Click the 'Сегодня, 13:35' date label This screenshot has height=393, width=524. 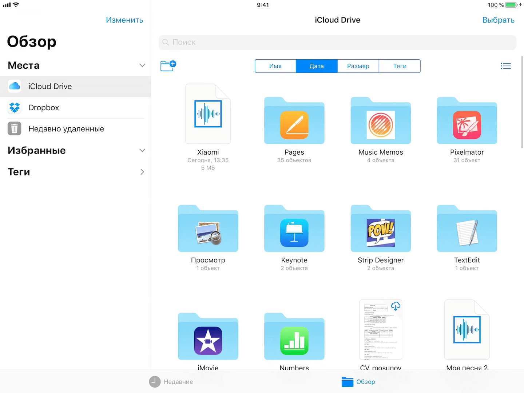tap(208, 160)
